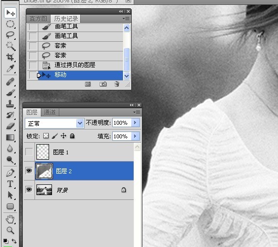The image size is (278, 247).
Task: Create a new snapshot in History panel
Action: pyautogui.click(x=103, y=84)
